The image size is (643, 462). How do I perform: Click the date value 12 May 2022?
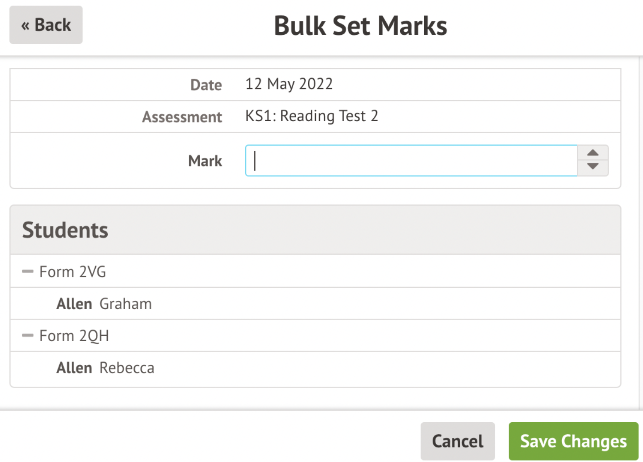(x=289, y=84)
